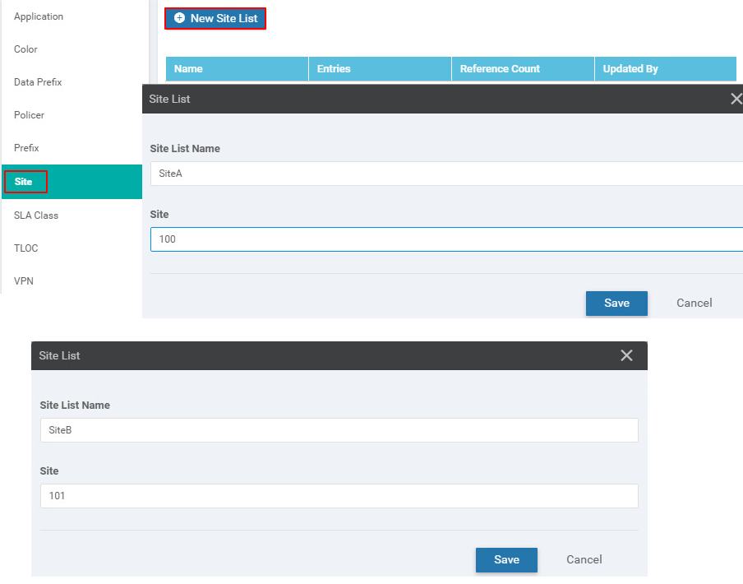Close the SiteA Site List dialog

click(x=736, y=99)
